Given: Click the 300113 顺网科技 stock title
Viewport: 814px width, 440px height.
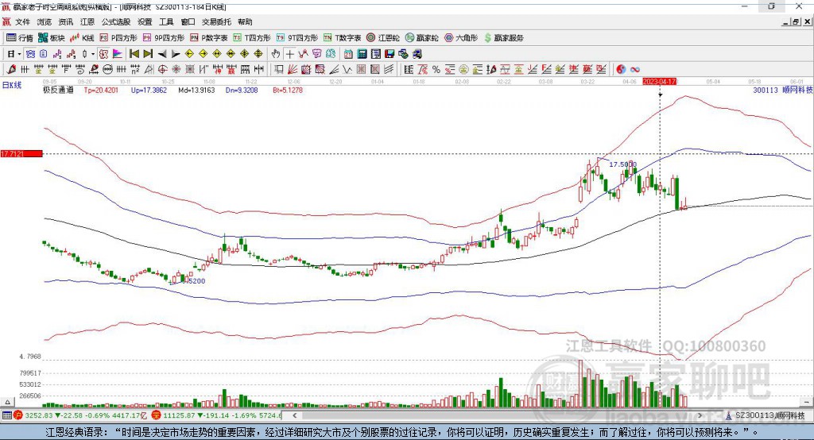Looking at the screenshot, I should (783, 91).
